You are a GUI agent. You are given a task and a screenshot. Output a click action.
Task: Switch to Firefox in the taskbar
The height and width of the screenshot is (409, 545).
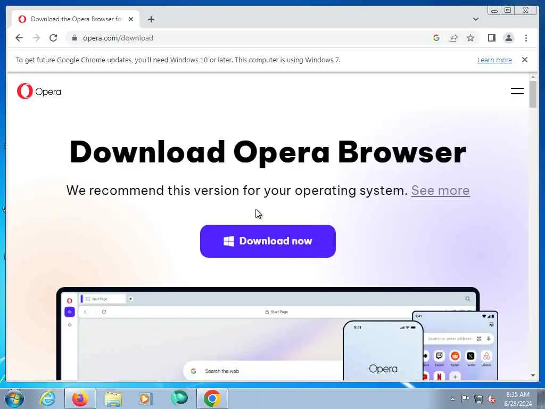80,398
